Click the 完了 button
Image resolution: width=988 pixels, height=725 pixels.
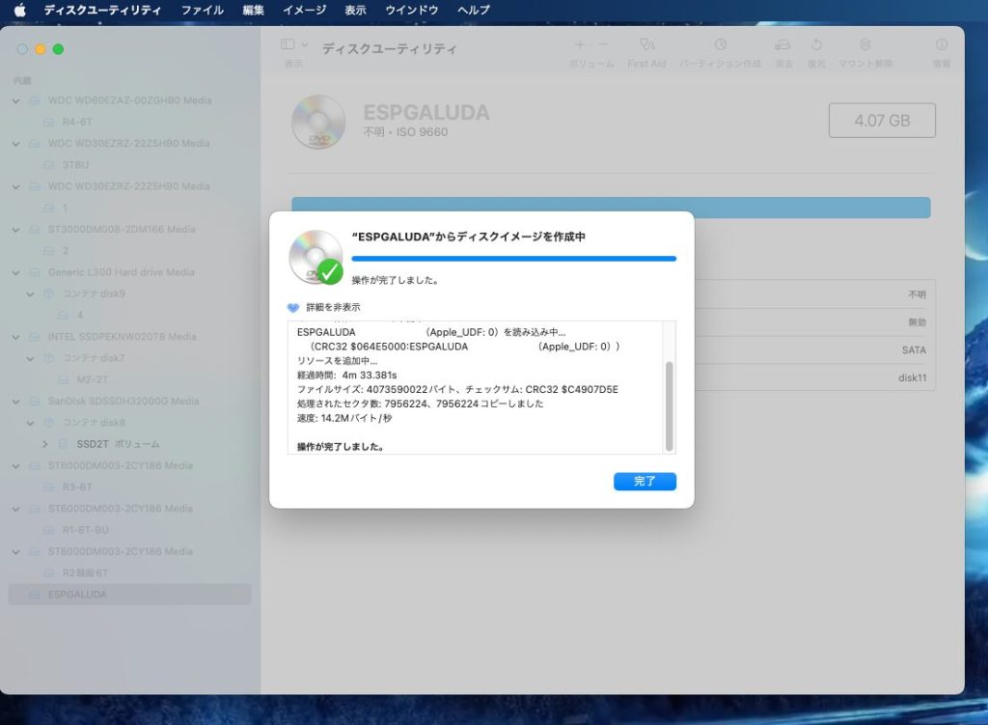645,481
